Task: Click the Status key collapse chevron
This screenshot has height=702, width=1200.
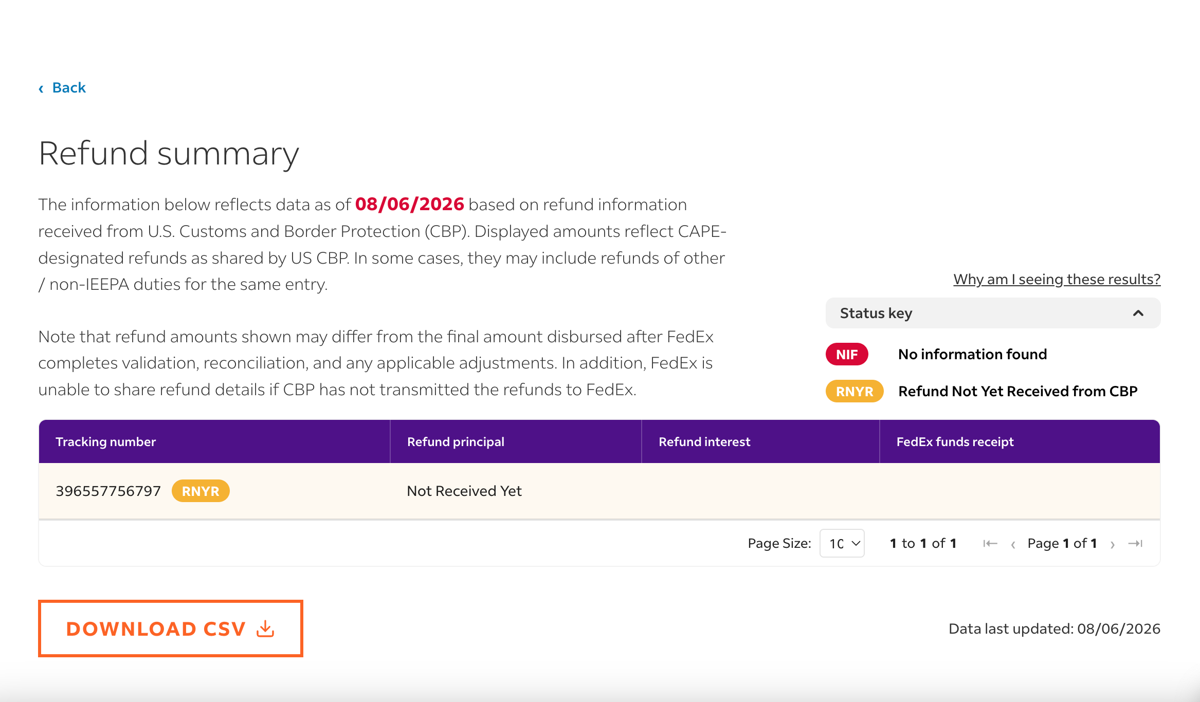Action: pyautogui.click(x=1138, y=313)
